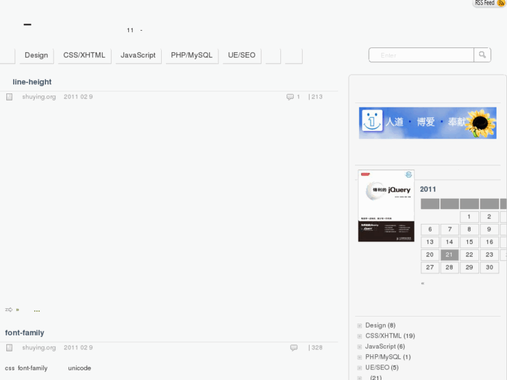Click the bullet icon next to PHP/MySQL (1)
This screenshot has width=507, height=380.
point(360,358)
